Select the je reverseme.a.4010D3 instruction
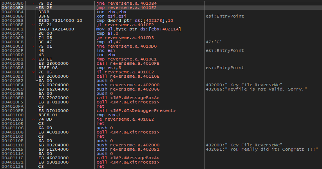The image size is (322, 169). click(125, 37)
